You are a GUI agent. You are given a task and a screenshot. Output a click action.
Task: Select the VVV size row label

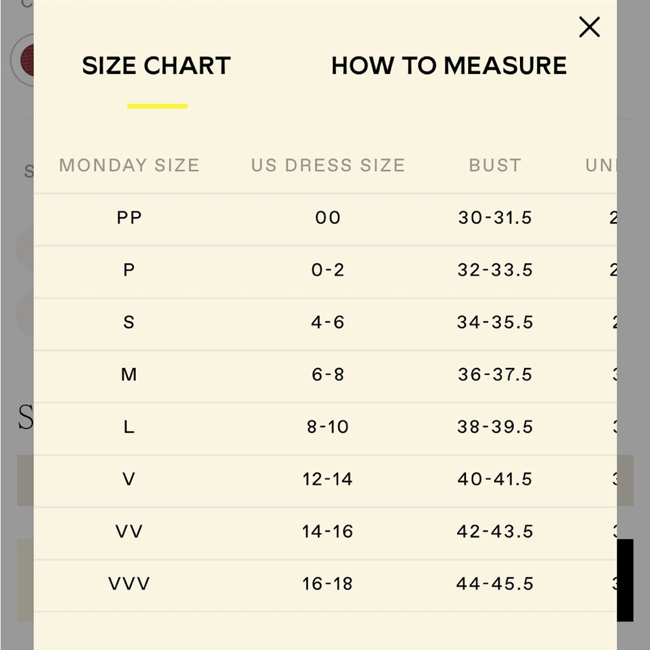click(129, 583)
